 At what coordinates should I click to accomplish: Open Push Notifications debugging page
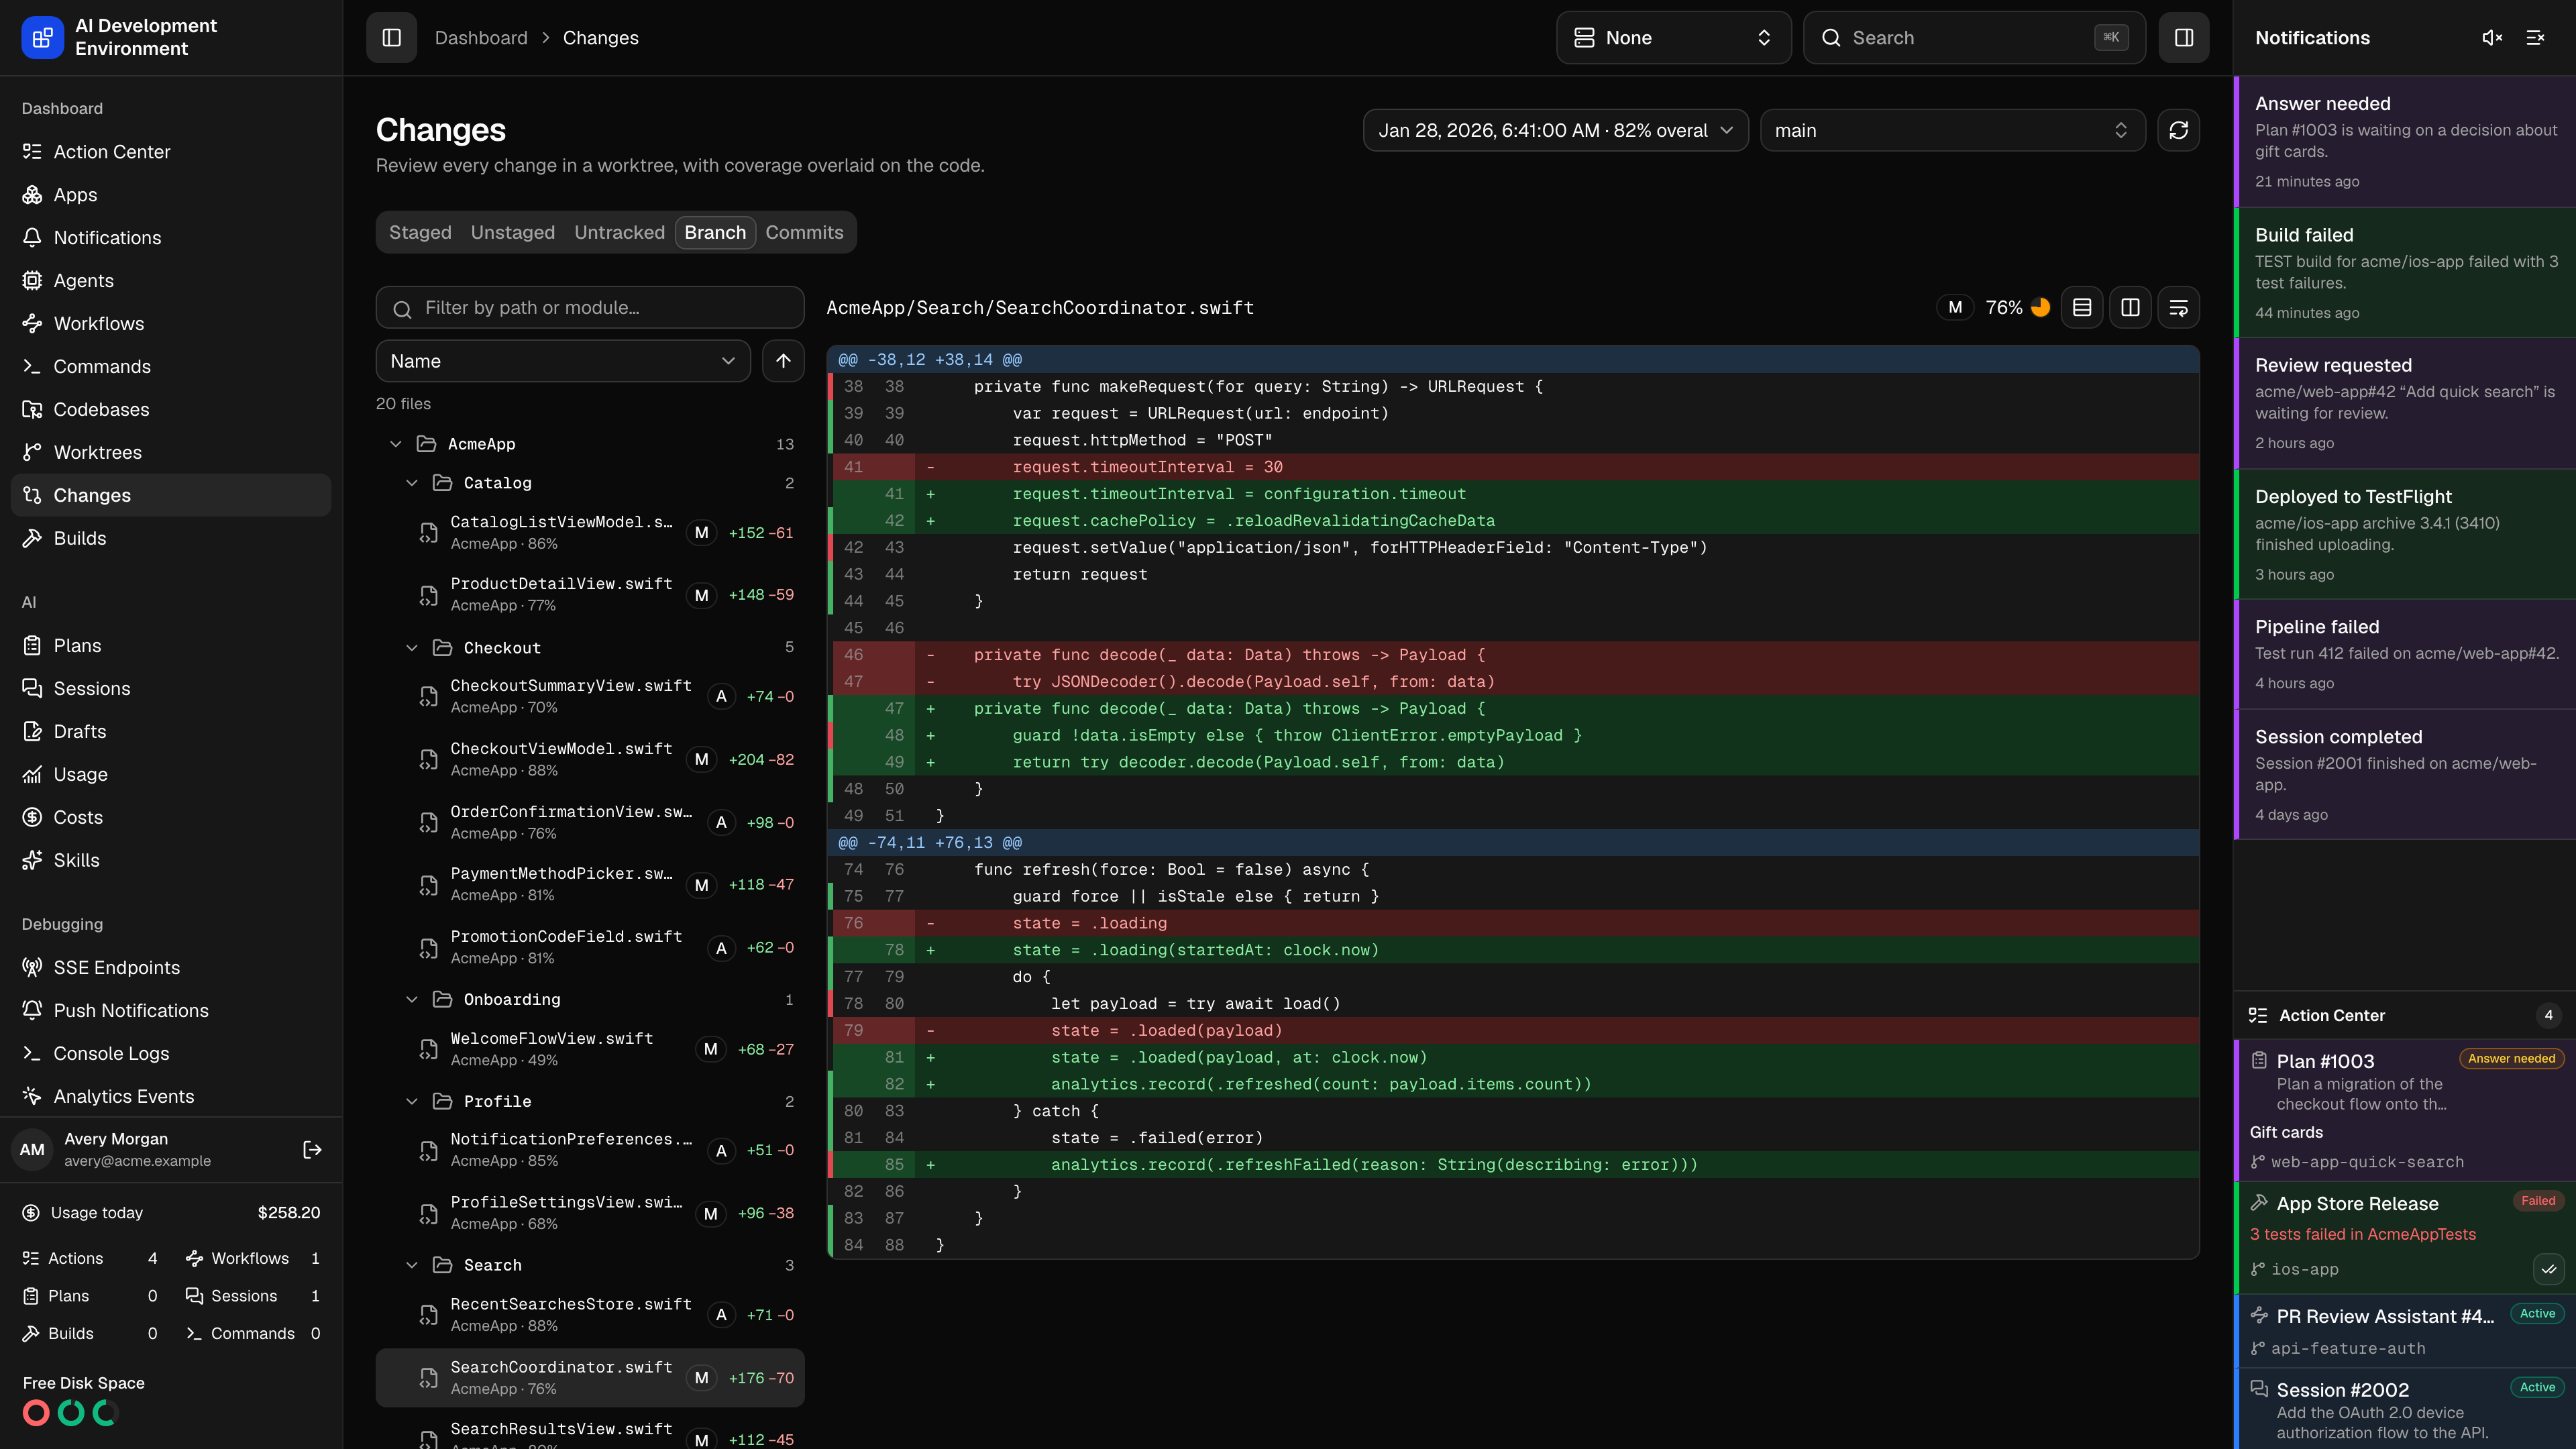point(171,1010)
